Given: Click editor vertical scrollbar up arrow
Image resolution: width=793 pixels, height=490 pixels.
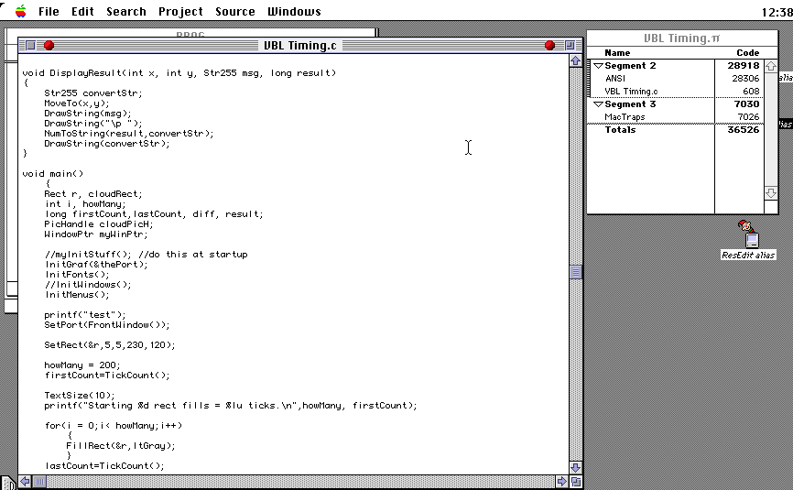Looking at the screenshot, I should (575, 60).
